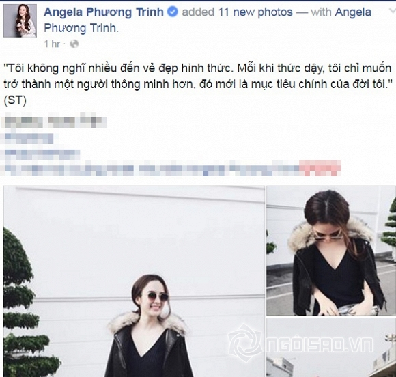396x377 pixels.
Task: Open the large photo with round sunglasses
Action: click(x=134, y=281)
